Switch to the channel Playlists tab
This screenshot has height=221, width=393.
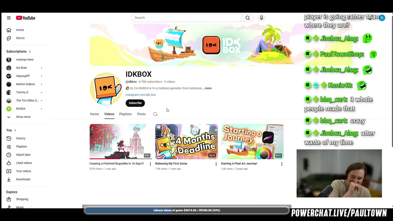[125, 114]
